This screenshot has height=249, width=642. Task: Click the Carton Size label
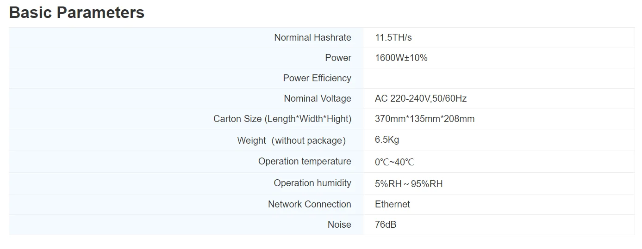pyautogui.click(x=282, y=119)
